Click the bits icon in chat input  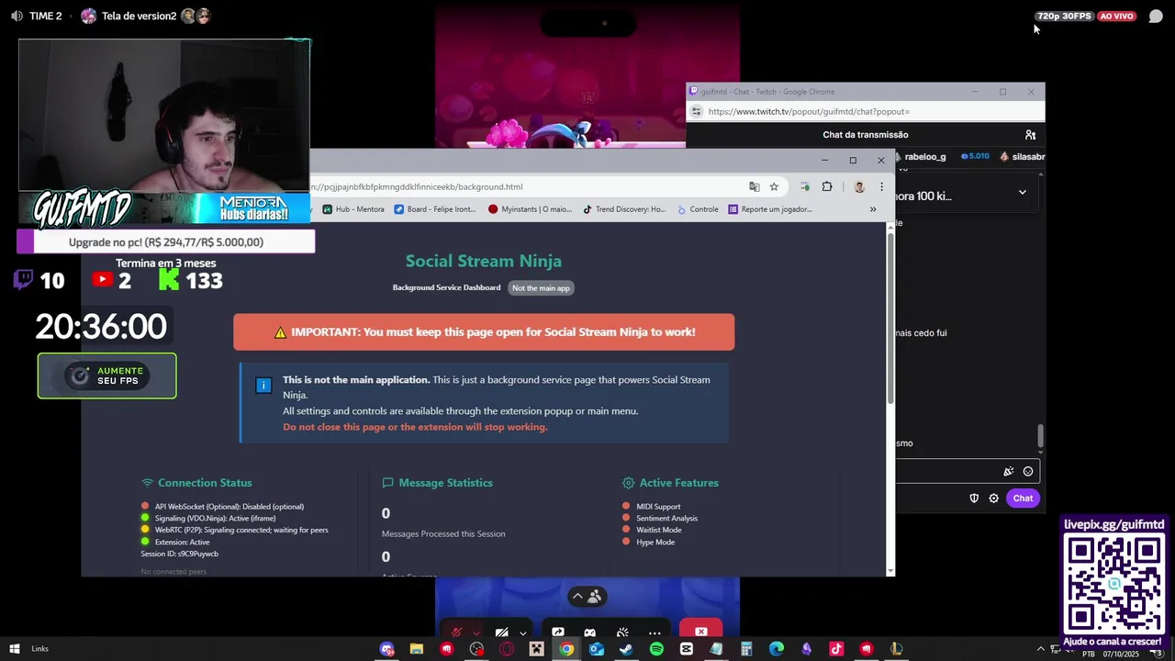1008,472
